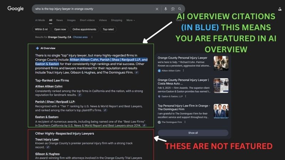This screenshot has width=285, height=160.
Task: Click the Choose area link
Action: click(80, 37)
